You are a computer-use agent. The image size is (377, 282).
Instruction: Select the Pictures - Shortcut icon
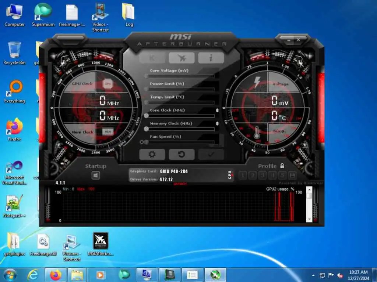pos(72,247)
